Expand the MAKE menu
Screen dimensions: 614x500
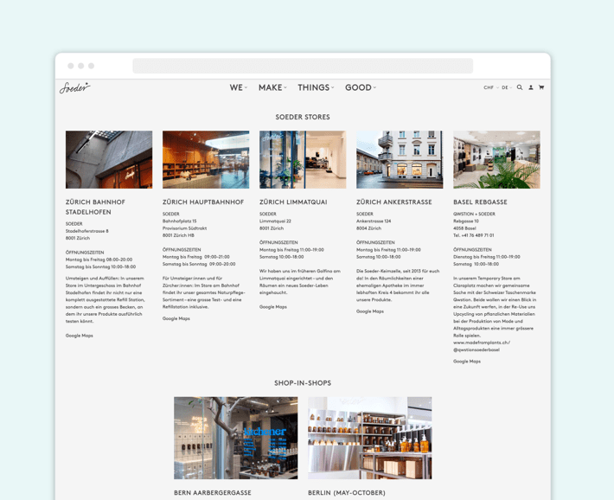[x=272, y=87]
